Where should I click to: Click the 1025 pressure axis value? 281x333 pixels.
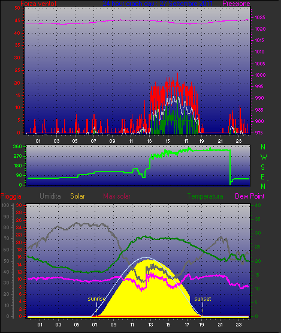[x=260, y=17]
